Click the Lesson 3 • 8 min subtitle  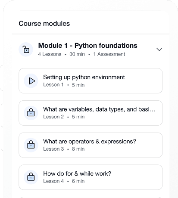64,149
